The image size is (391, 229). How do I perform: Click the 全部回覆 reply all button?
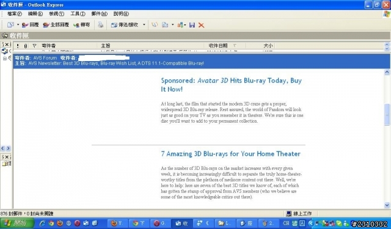tap(56, 24)
